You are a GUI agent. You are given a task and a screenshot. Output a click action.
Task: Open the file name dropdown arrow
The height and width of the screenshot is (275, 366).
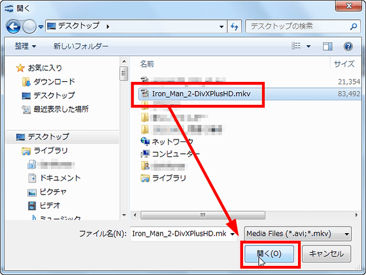233,234
